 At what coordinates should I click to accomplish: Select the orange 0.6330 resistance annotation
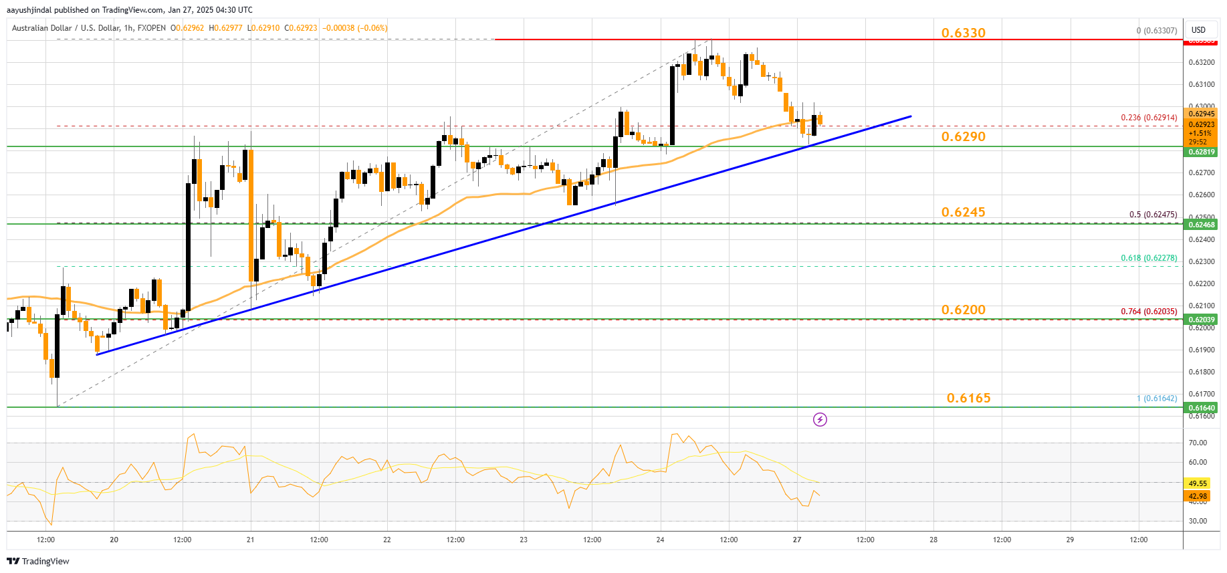[x=963, y=33]
